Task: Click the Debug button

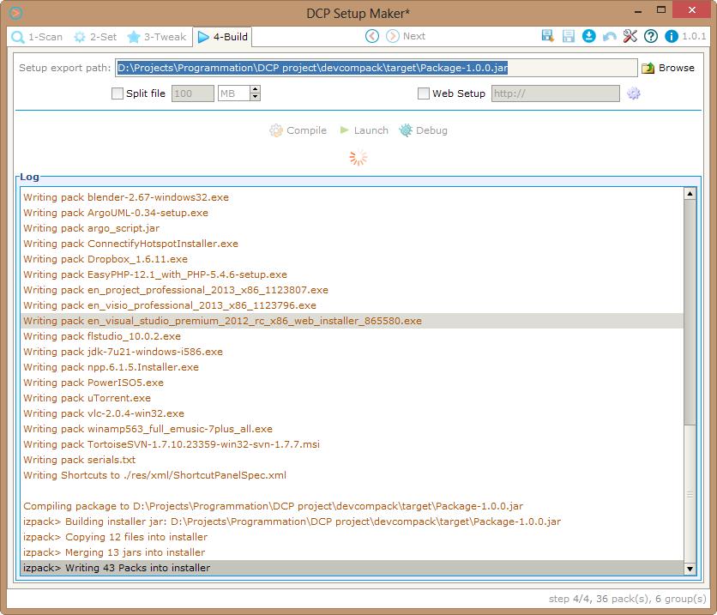Action: pyautogui.click(x=423, y=130)
